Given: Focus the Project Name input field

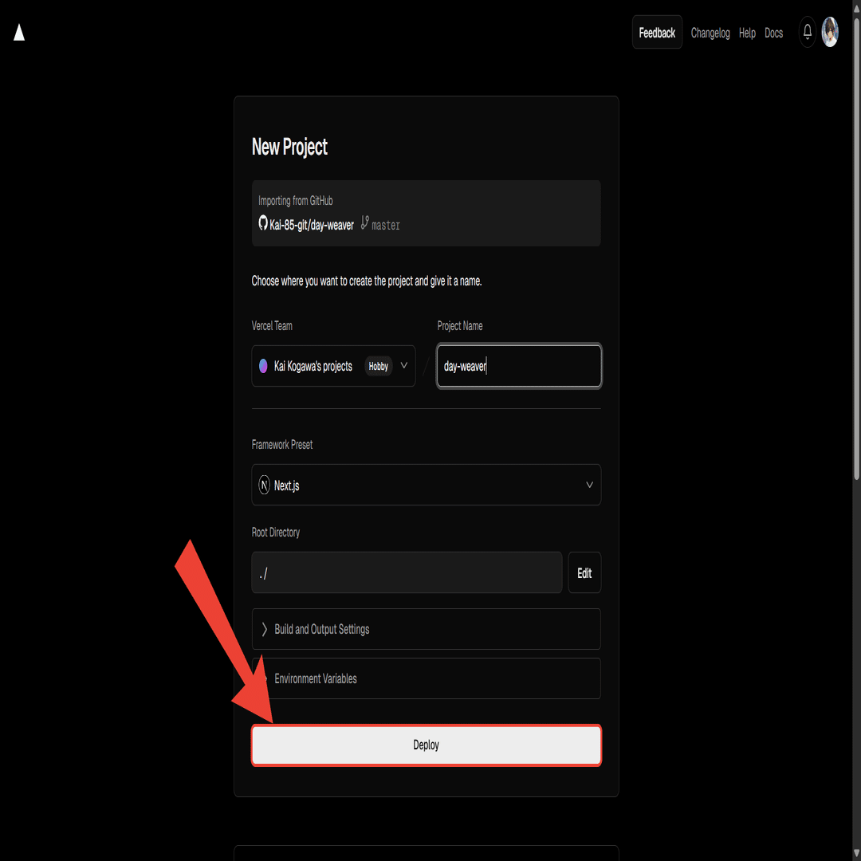Looking at the screenshot, I should coord(519,366).
